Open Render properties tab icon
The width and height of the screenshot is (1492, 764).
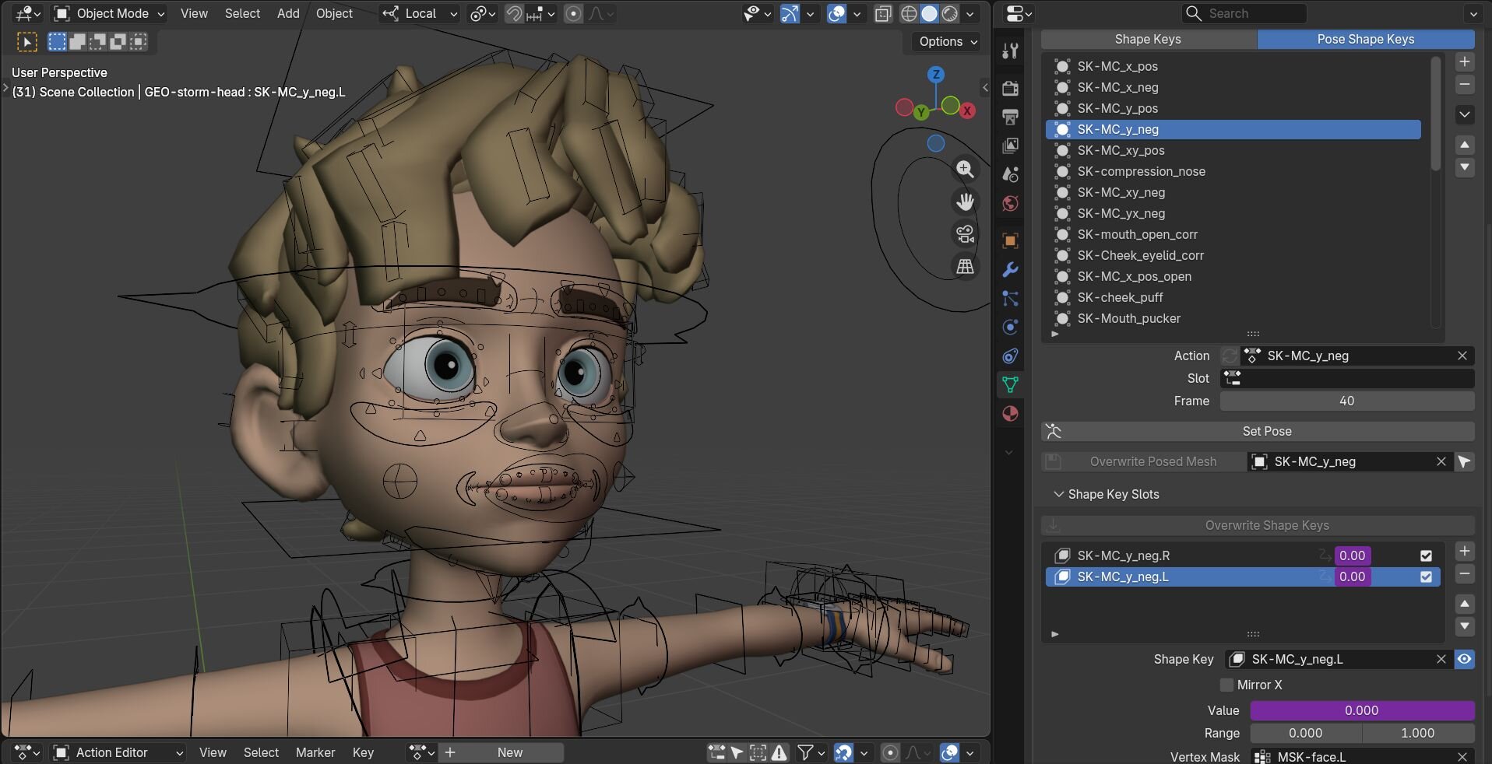pos(1010,88)
